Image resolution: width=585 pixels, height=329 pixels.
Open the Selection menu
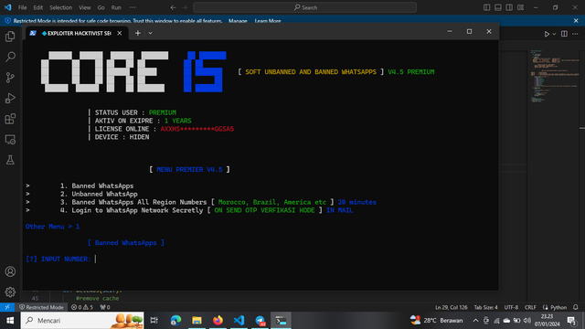61,7
